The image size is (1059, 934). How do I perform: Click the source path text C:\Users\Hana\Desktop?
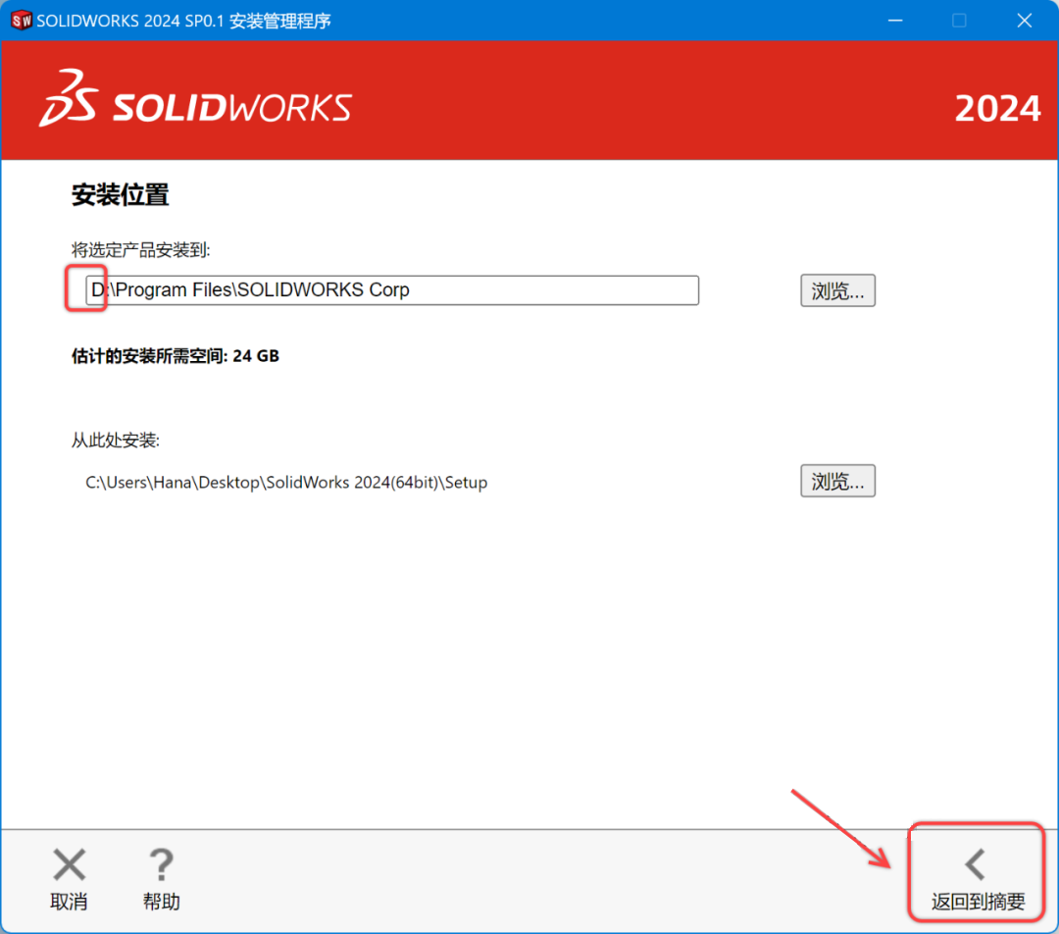click(x=286, y=483)
